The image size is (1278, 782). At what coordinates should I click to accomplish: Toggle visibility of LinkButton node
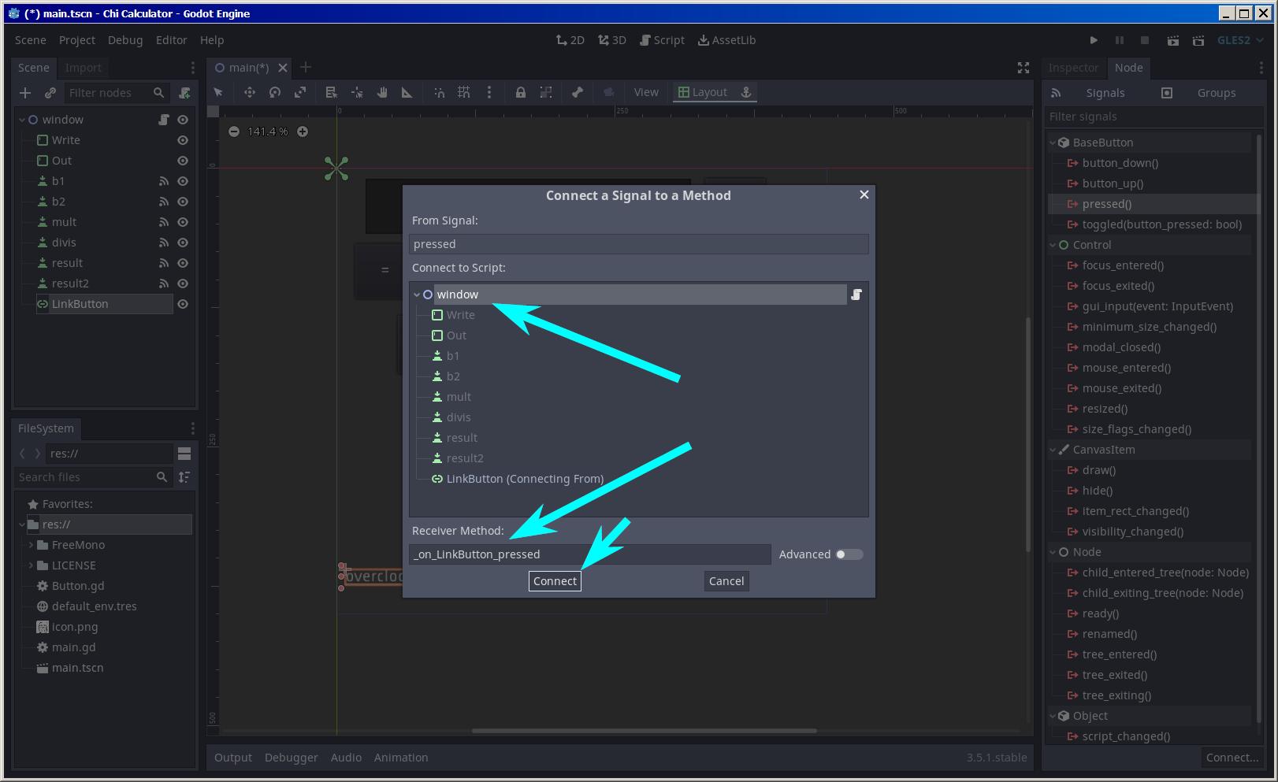tap(183, 304)
